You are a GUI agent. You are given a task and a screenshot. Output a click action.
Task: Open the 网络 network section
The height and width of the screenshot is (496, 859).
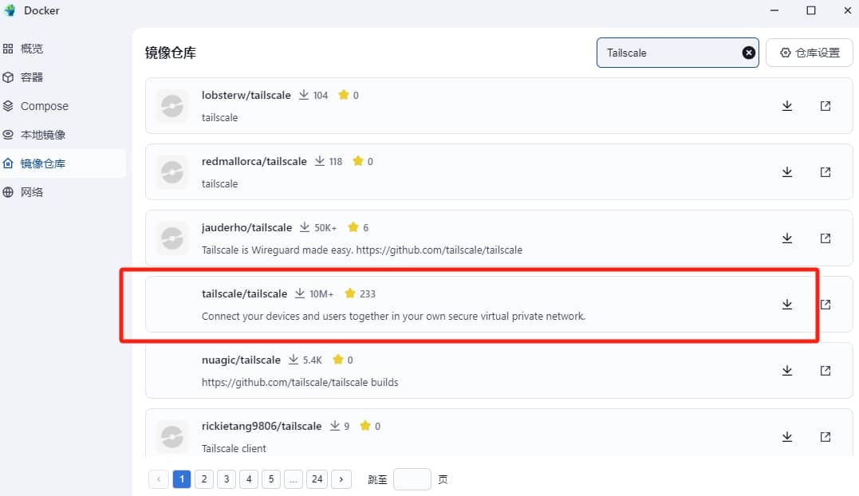tap(62, 192)
